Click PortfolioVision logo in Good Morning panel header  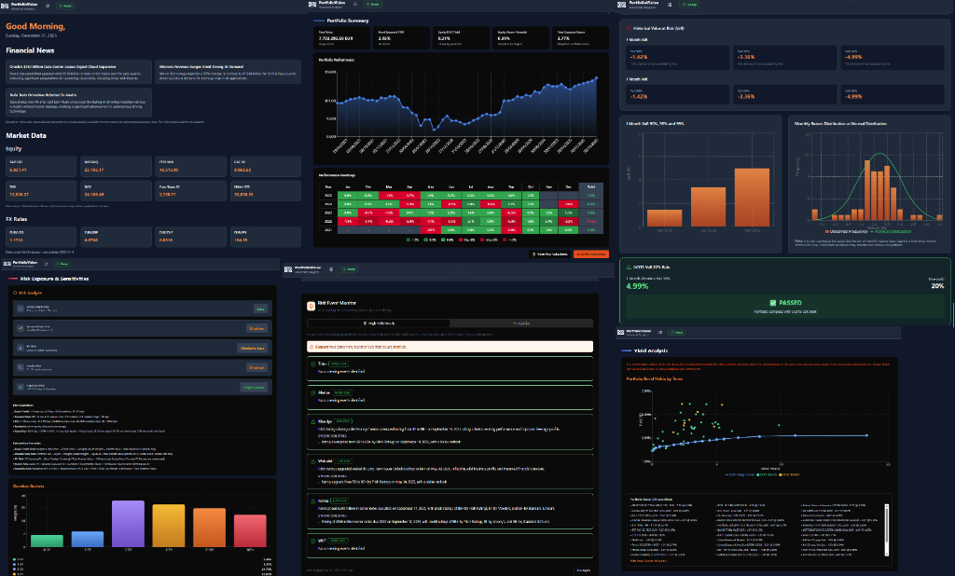pyautogui.click(x=6, y=6)
